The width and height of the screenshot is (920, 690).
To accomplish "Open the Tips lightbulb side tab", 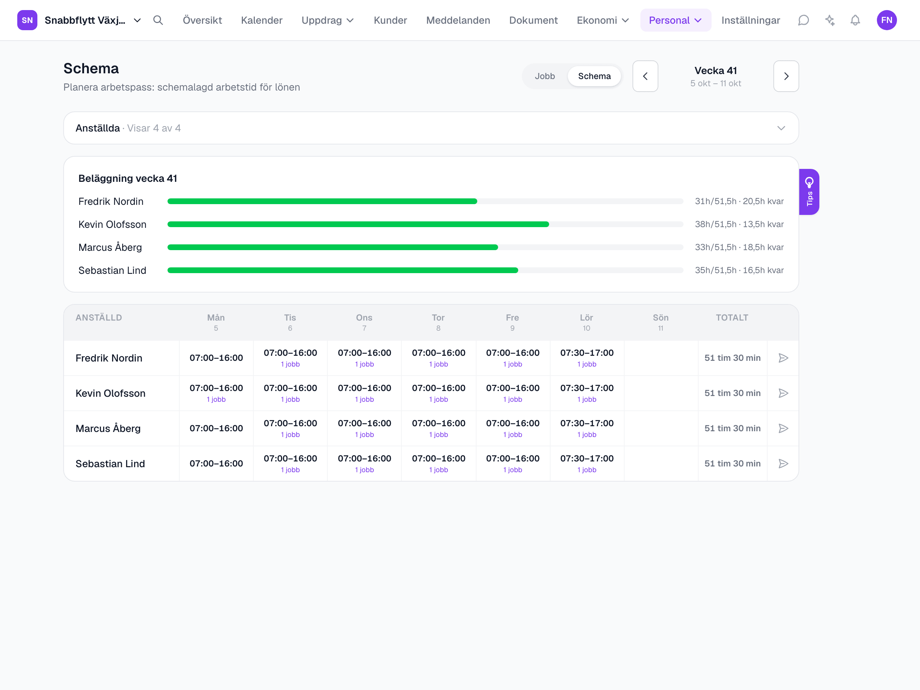I will 809,192.
